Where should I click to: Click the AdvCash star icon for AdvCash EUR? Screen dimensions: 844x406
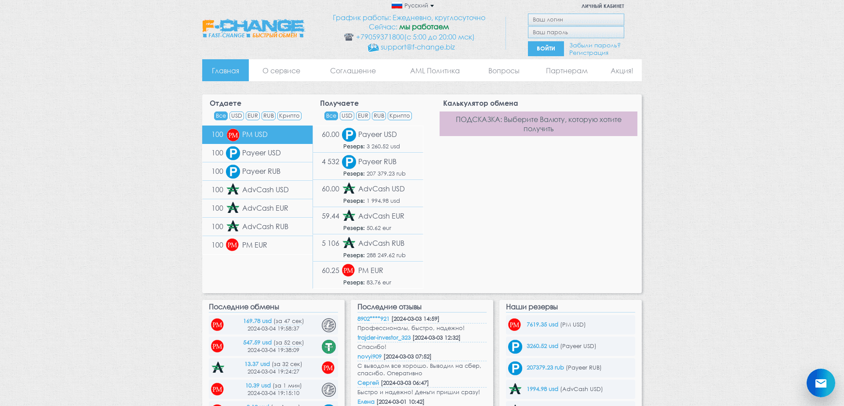point(233,208)
